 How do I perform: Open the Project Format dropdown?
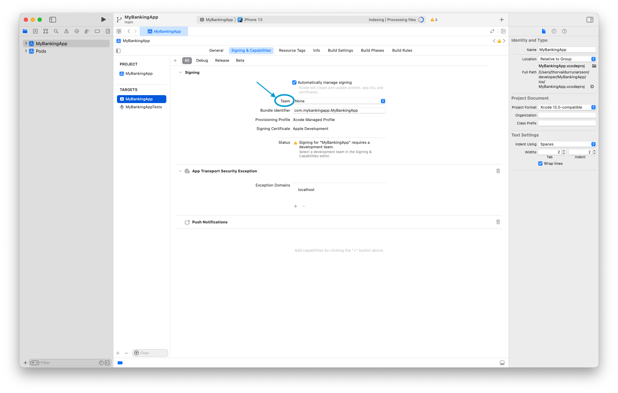point(567,107)
